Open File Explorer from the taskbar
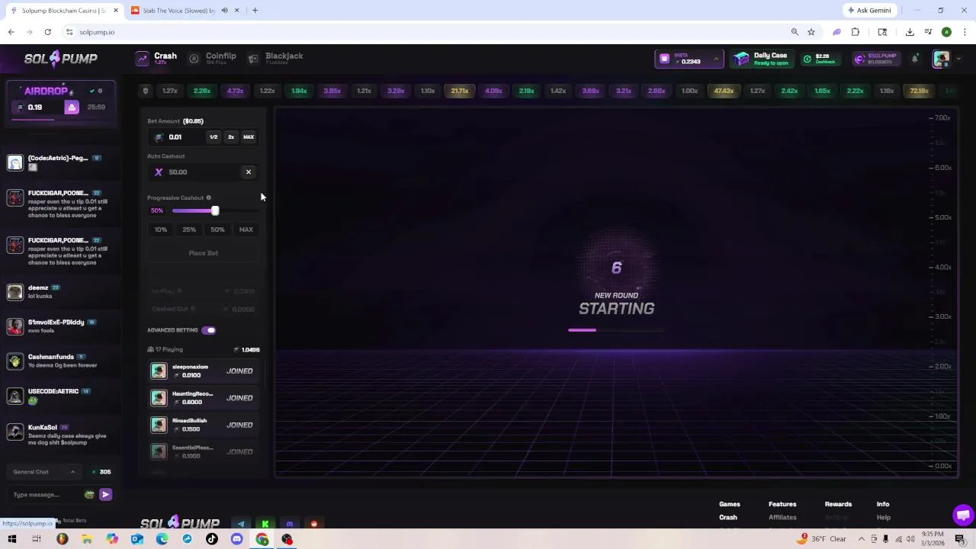 click(87, 539)
